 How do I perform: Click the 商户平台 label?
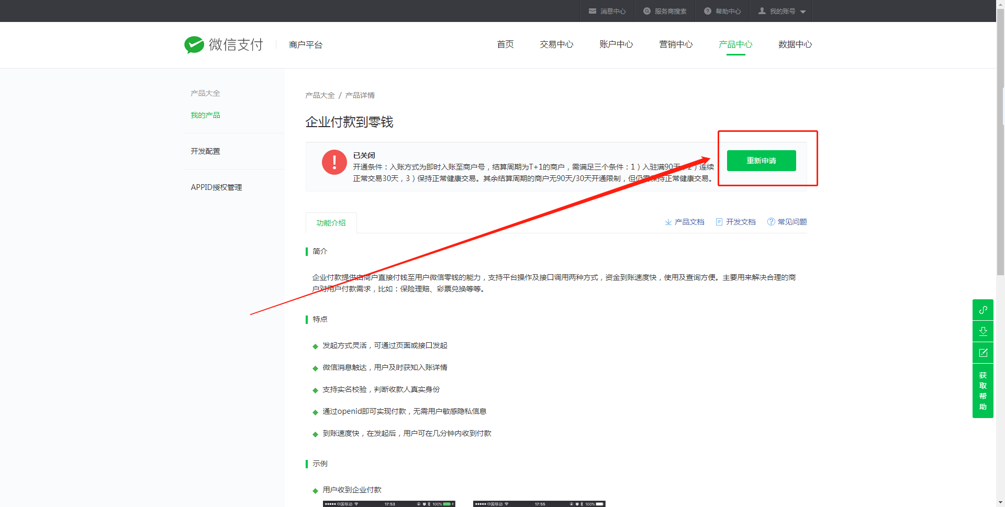coord(306,45)
